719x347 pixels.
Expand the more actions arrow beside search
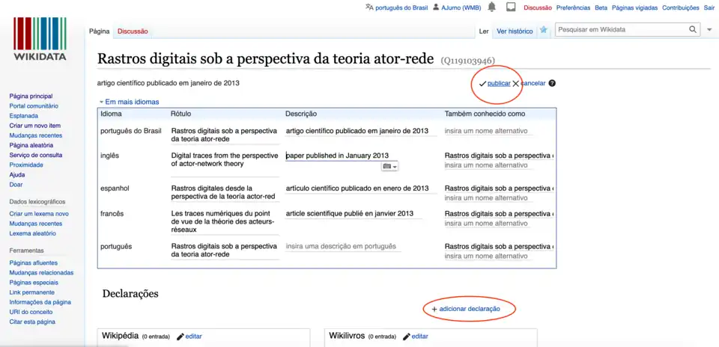(709, 30)
